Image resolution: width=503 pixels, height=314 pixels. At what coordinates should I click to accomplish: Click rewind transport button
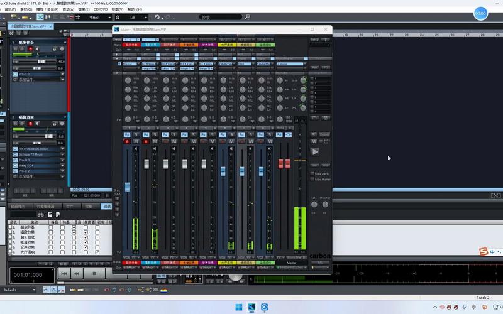(77, 274)
